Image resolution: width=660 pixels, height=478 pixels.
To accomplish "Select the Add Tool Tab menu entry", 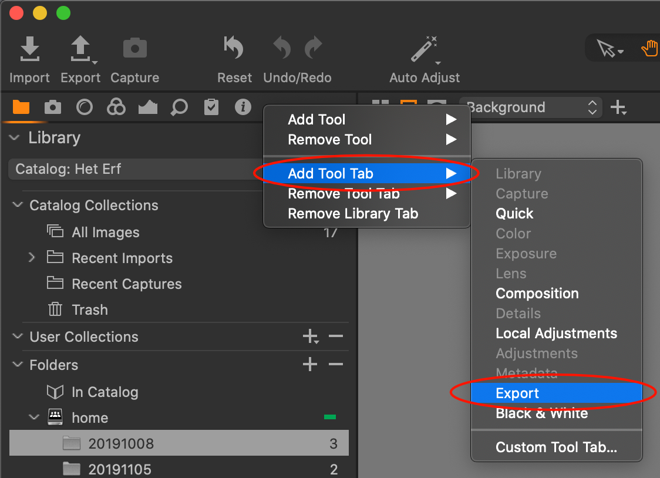I will click(x=366, y=173).
